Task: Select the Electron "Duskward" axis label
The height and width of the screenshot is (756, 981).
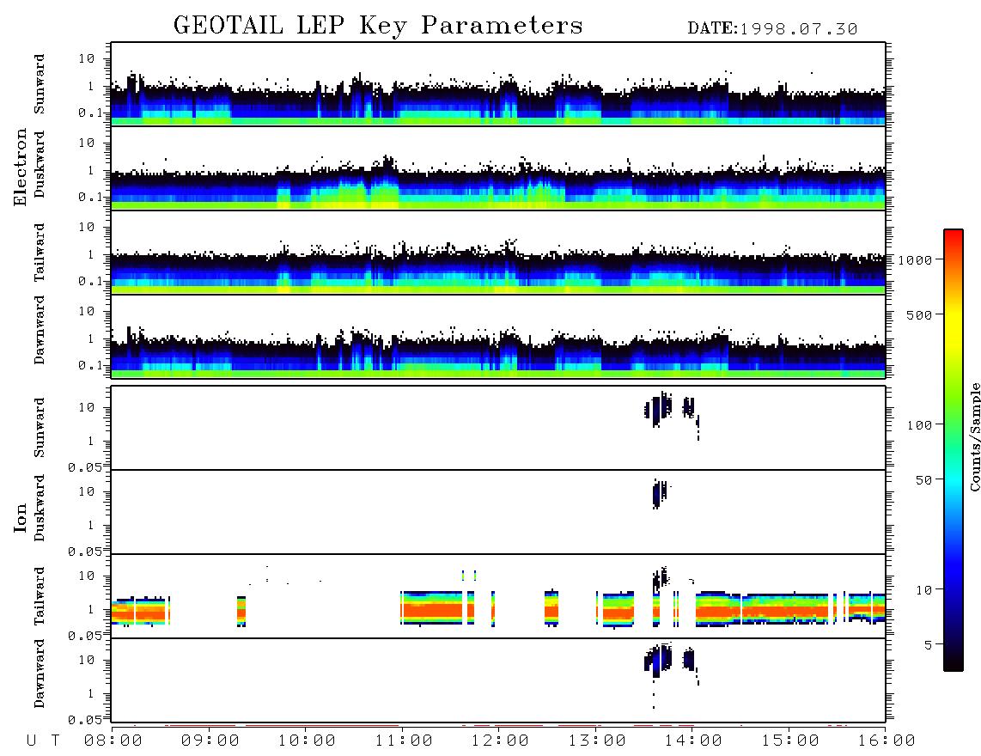Action: point(40,164)
